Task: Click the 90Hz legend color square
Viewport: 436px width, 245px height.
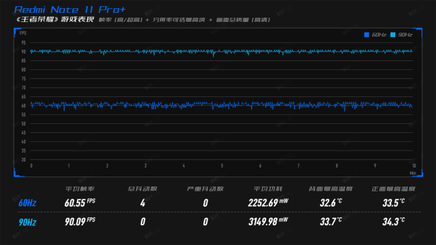Action: point(392,35)
